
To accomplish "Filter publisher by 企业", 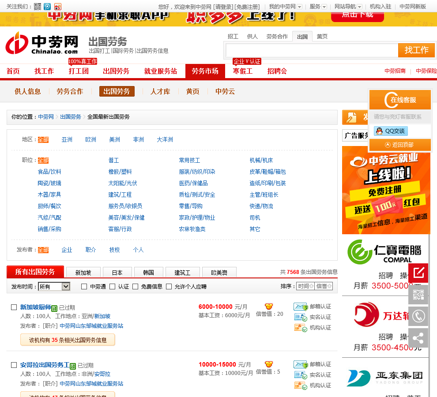I will pos(67,250).
